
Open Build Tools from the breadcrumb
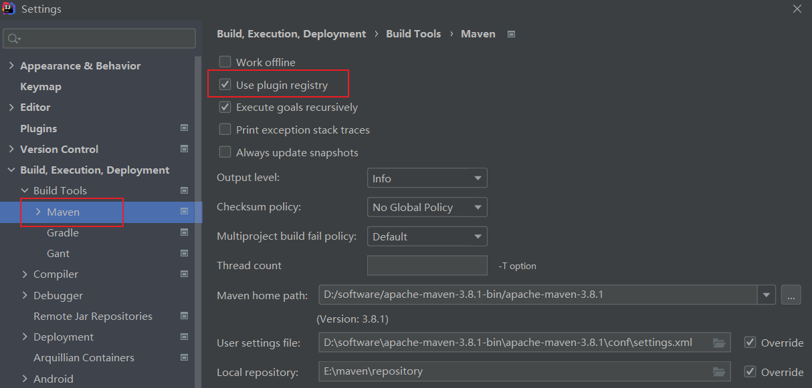pyautogui.click(x=413, y=33)
